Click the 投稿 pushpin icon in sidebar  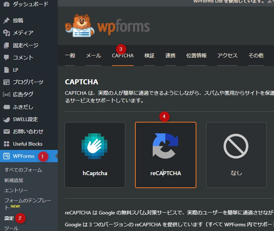6,21
